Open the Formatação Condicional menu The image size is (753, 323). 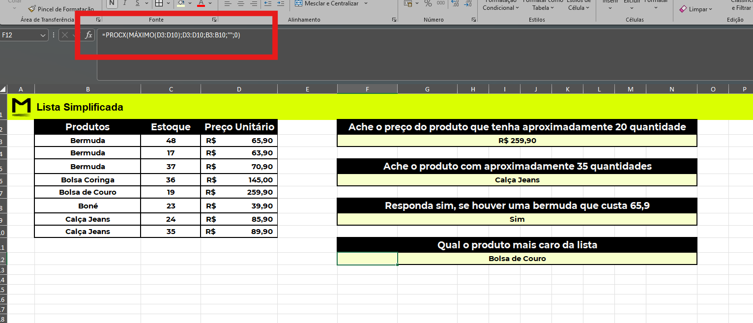click(500, 5)
